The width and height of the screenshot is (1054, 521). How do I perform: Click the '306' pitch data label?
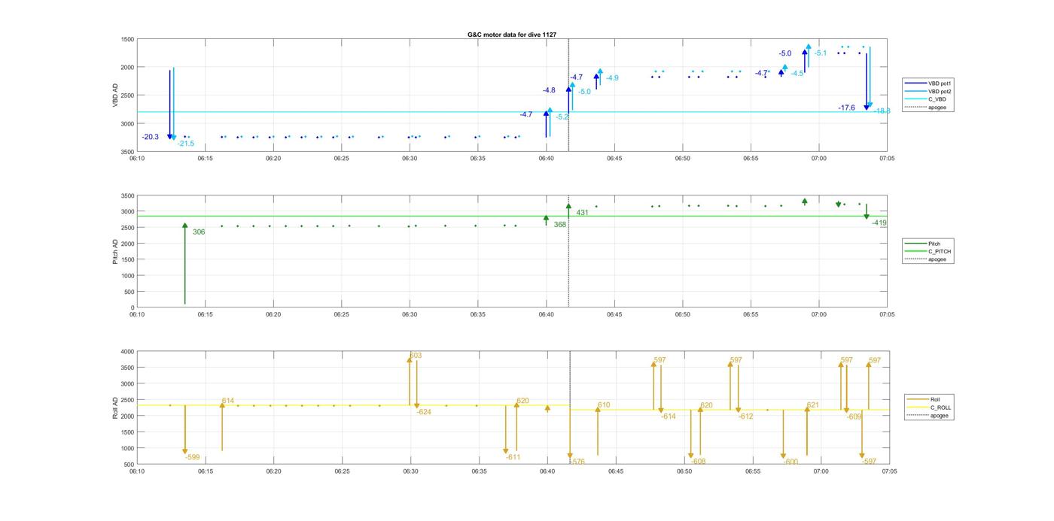click(x=199, y=232)
